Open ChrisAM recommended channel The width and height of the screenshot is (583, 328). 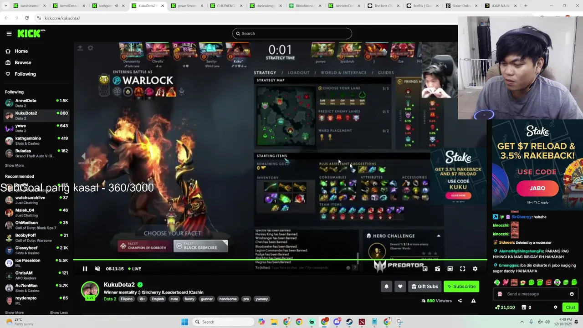point(36,275)
